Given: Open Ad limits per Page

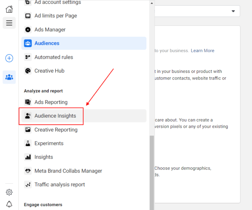Looking at the screenshot, I should 84,16.
